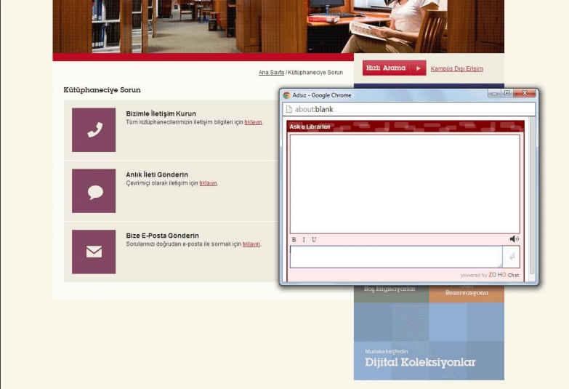Click the library banner photo

(278, 26)
